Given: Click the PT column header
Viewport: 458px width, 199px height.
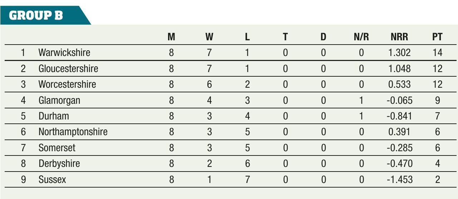Looking at the screenshot, I should tap(437, 37).
